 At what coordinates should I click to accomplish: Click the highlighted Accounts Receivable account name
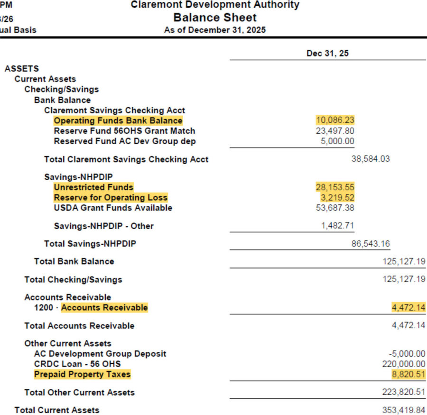pyautogui.click(x=104, y=308)
